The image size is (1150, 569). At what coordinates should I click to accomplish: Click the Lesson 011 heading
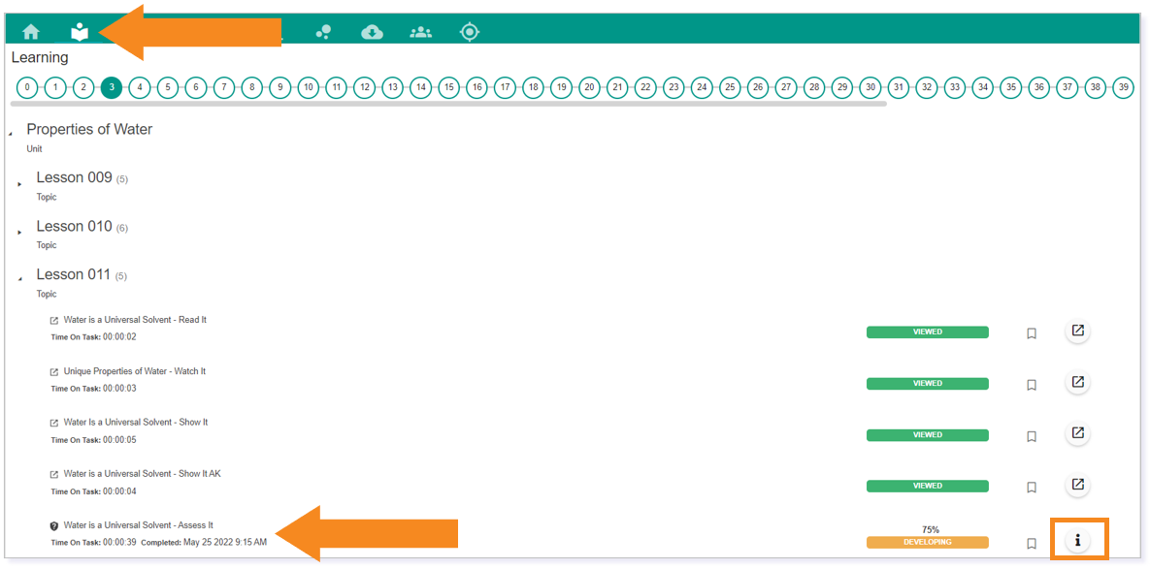[x=74, y=274]
